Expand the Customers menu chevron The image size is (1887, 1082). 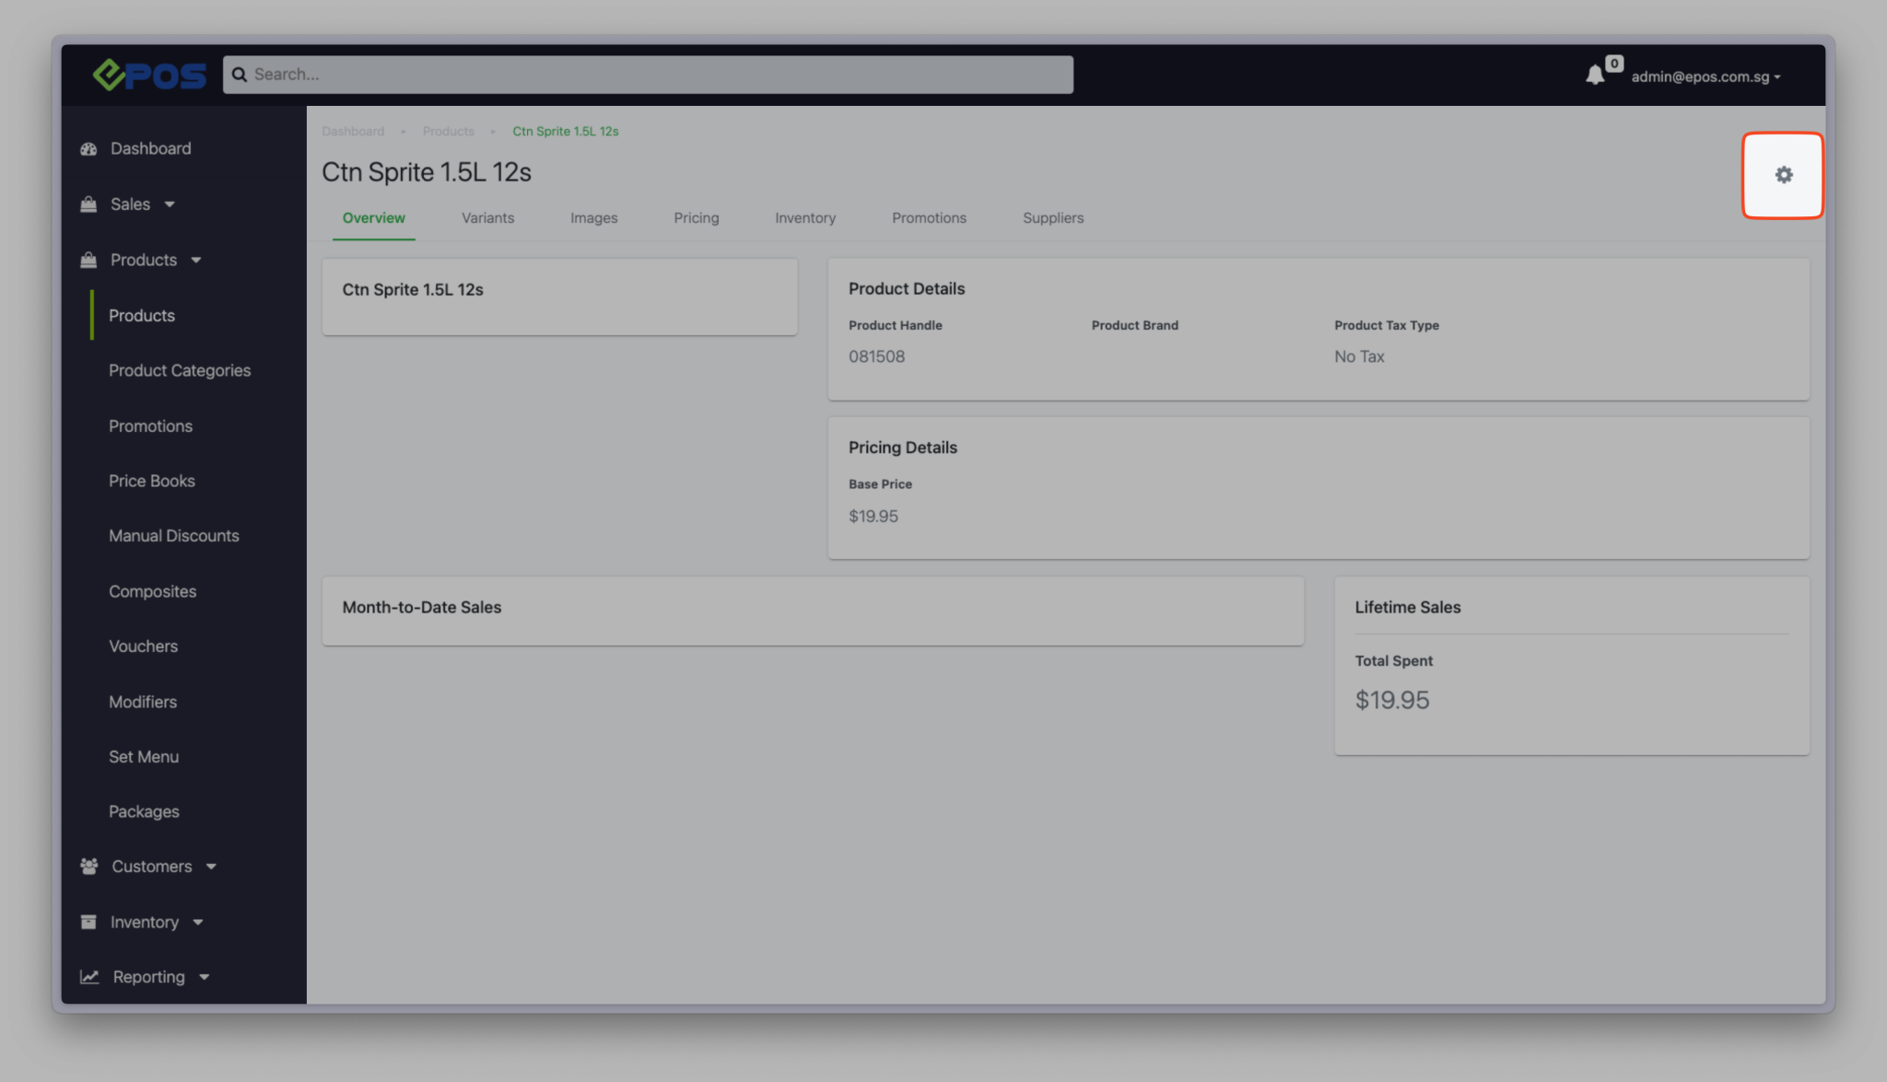[x=210, y=867]
